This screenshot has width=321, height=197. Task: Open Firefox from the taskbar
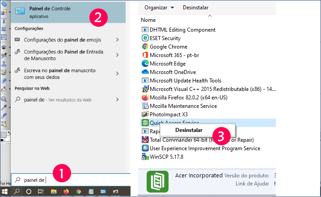pyautogui.click(x=66, y=192)
